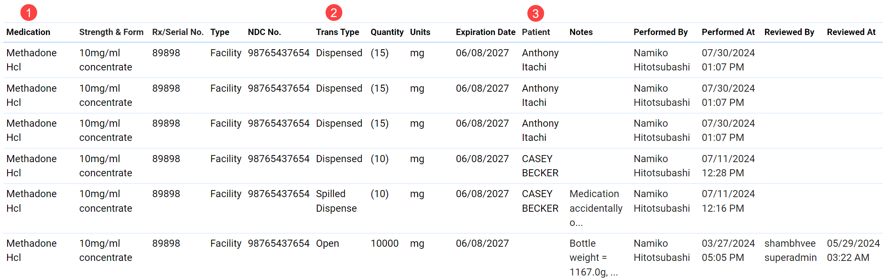Click the truncated 'Medication accidentally o...' note
This screenshot has height=278, width=883.
click(596, 208)
